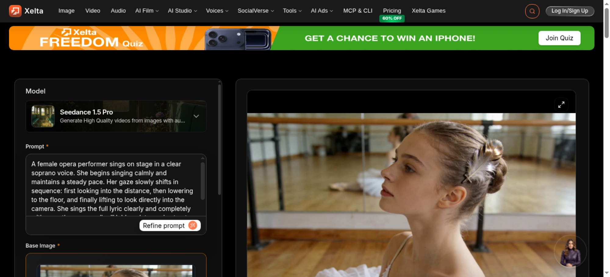
Task: Open the MCP & CLI page
Action: tap(358, 11)
